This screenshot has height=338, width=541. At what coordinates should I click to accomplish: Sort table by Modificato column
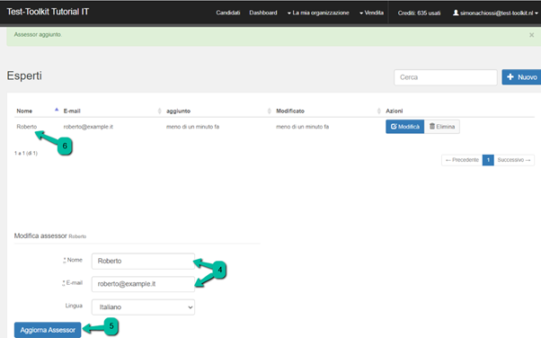tap(328, 111)
